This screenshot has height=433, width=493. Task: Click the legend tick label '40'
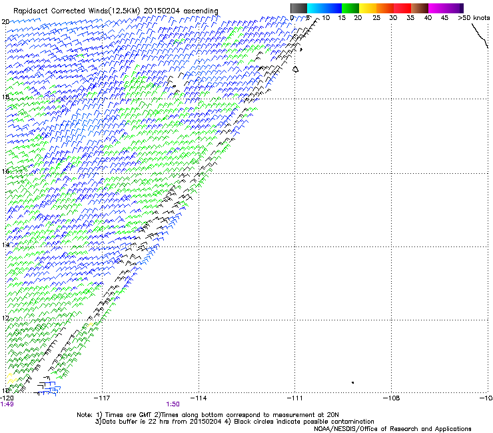point(428,18)
